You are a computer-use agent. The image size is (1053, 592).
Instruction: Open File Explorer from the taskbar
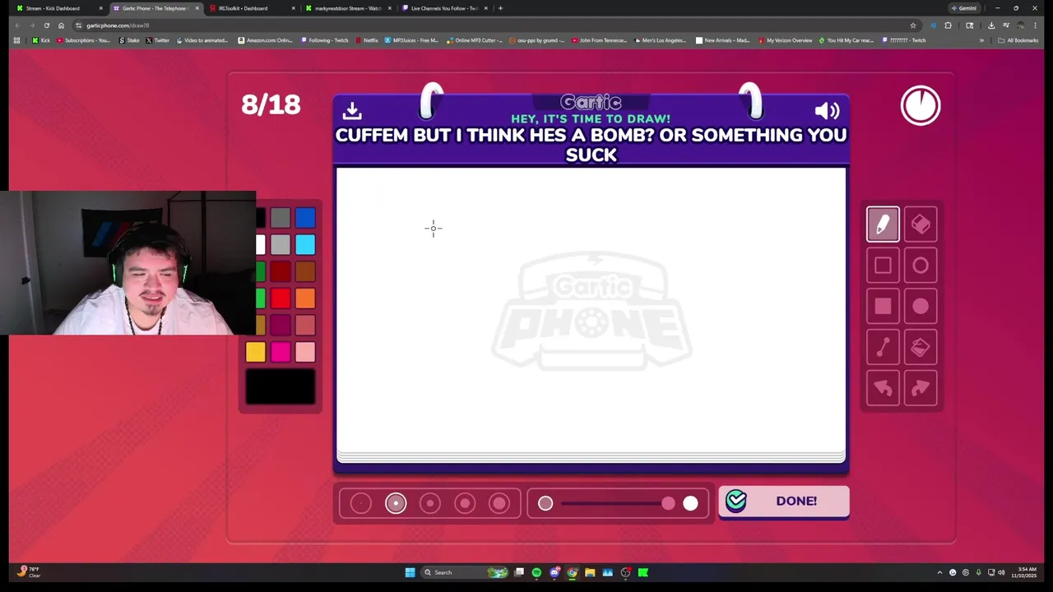tap(590, 572)
